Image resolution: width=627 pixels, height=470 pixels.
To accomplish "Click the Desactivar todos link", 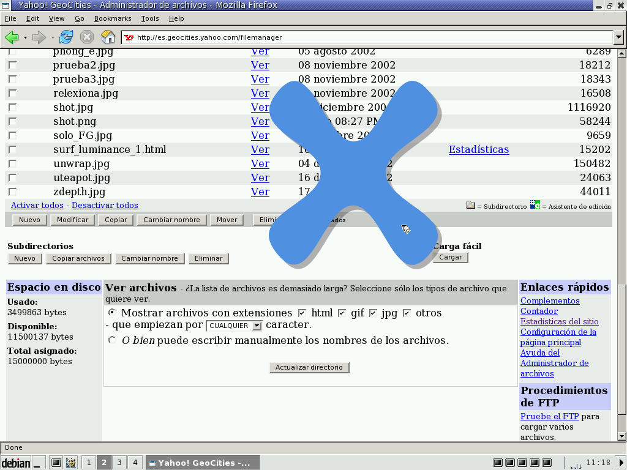I will (105, 206).
